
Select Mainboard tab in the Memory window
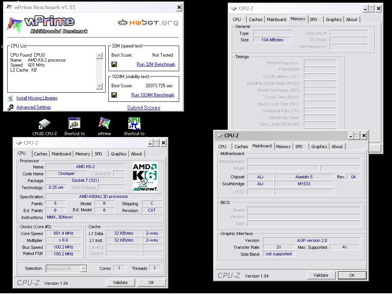click(276, 20)
